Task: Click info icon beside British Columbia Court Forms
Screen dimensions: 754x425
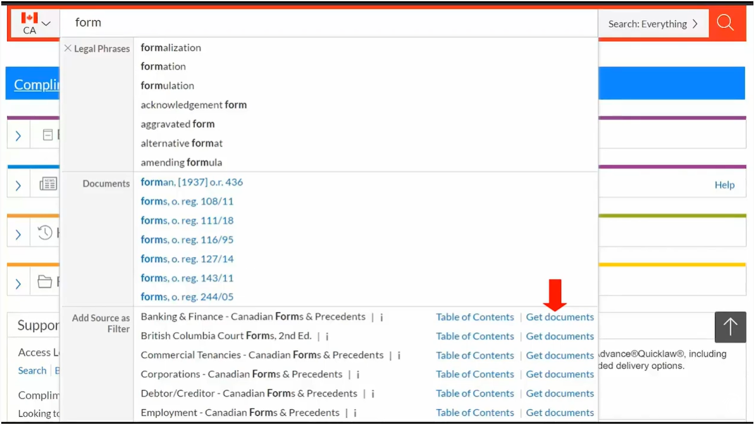Action: (x=327, y=337)
